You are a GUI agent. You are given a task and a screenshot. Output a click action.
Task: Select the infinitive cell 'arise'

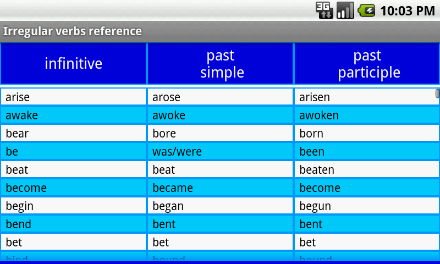[74, 97]
